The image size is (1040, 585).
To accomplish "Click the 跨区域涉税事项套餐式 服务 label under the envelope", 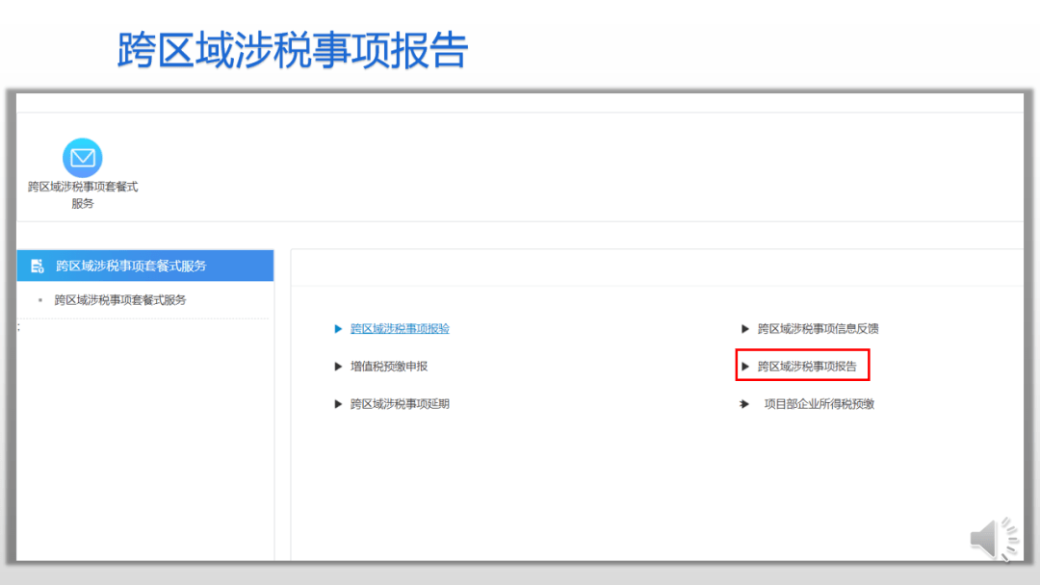I will (x=82, y=195).
